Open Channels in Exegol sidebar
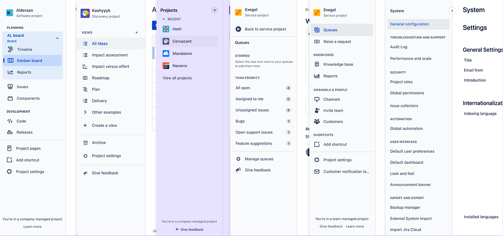The image size is (503, 236). point(332,99)
